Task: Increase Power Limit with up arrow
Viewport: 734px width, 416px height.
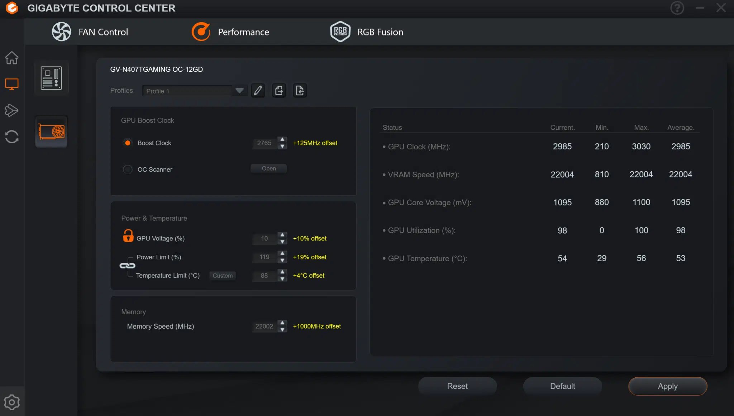Action: tap(282, 253)
